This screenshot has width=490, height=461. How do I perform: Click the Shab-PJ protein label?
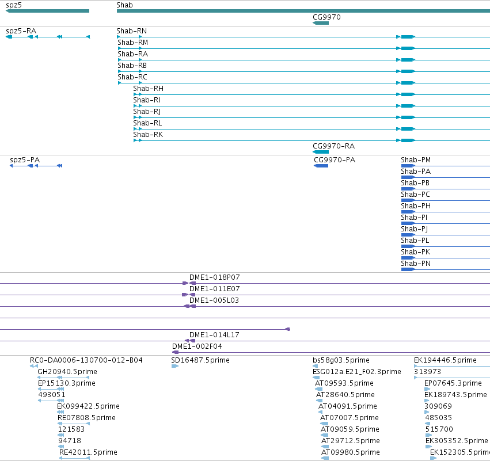click(415, 229)
